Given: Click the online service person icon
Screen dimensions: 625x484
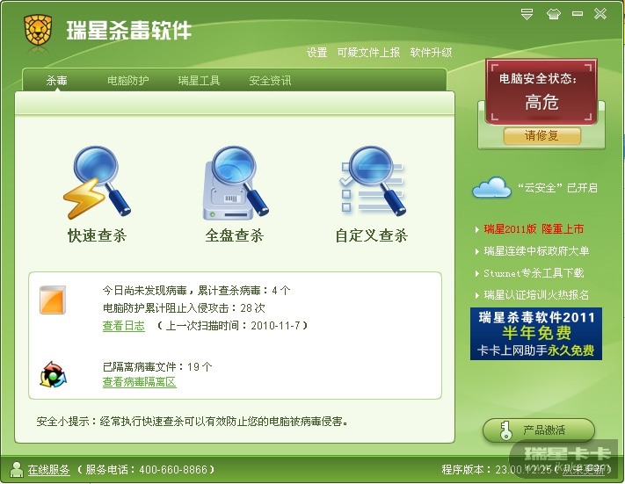Looking at the screenshot, I should (x=17, y=469).
